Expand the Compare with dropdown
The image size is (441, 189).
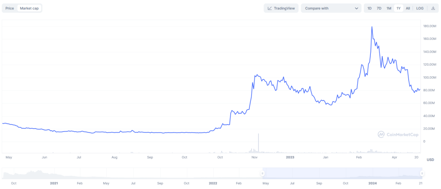(331, 8)
